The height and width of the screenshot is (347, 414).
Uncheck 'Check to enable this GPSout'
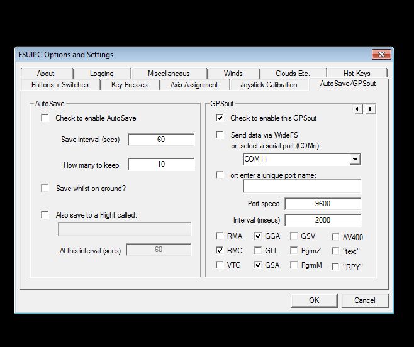tap(220, 118)
